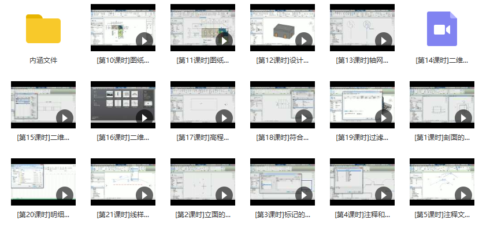
Task: Start playing the 第13课时 轴网 video
Action: point(384,41)
